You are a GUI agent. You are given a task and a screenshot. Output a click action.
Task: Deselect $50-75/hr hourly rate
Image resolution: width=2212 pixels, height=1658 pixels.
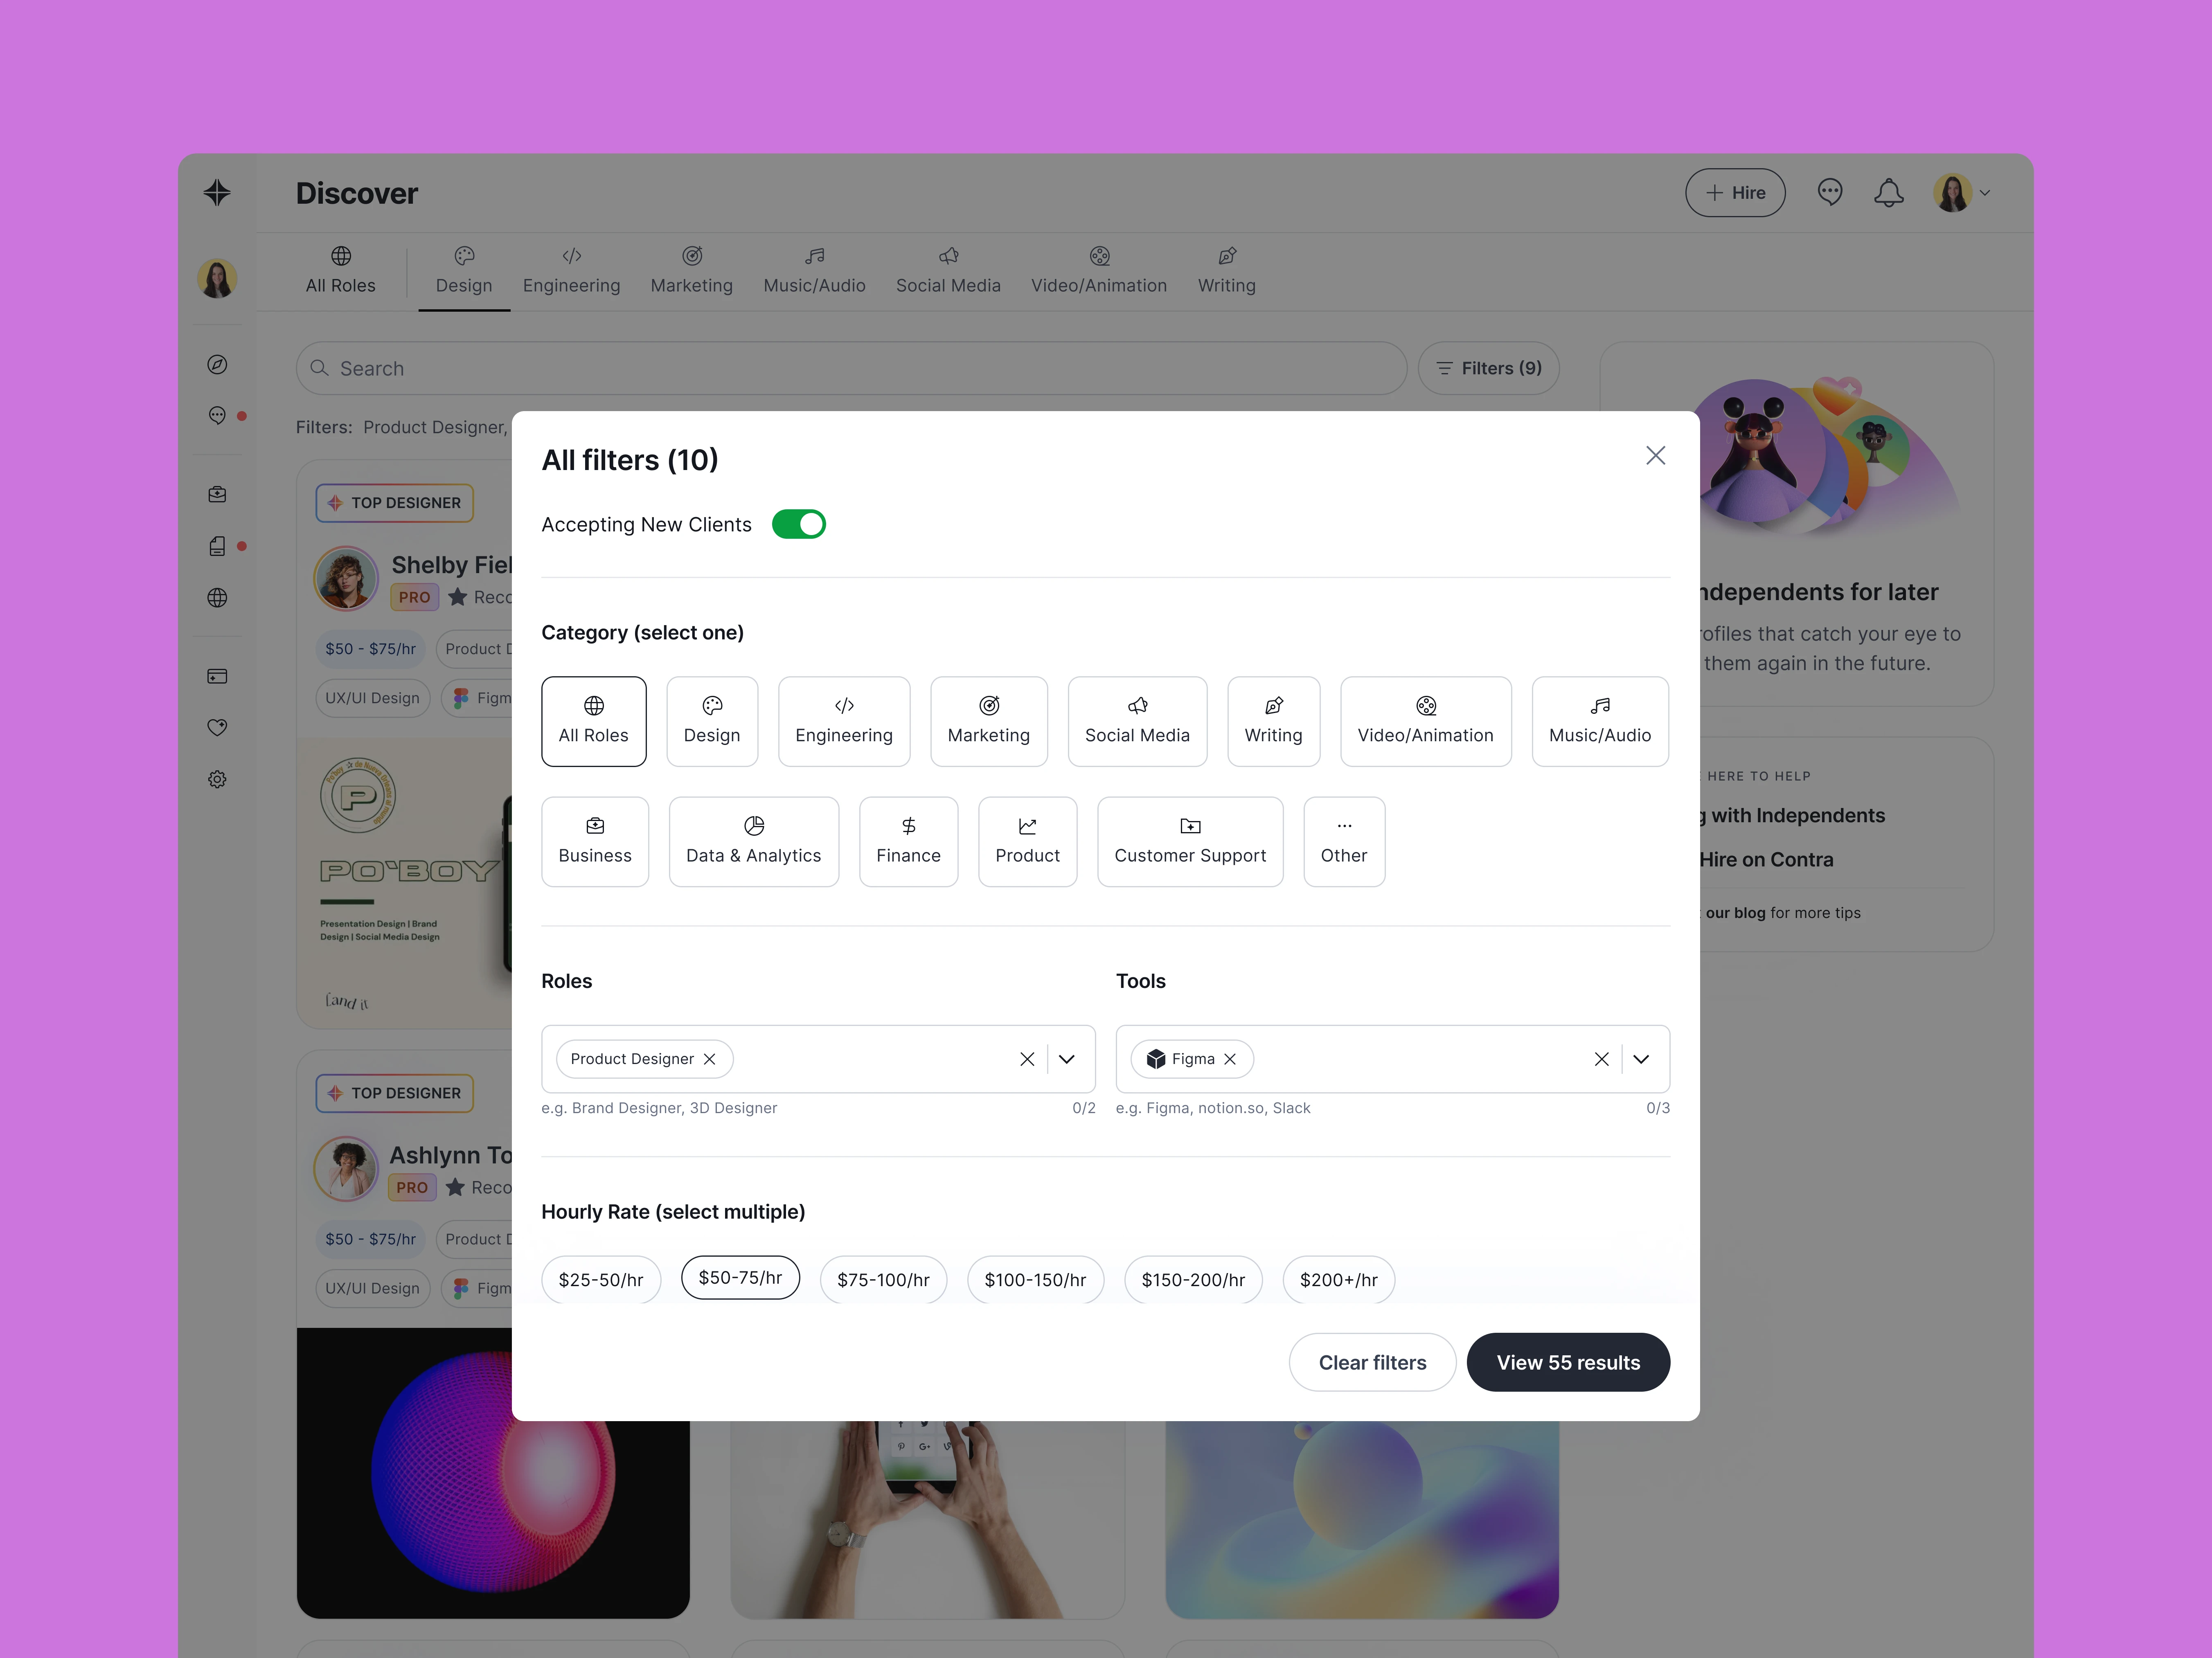click(740, 1278)
